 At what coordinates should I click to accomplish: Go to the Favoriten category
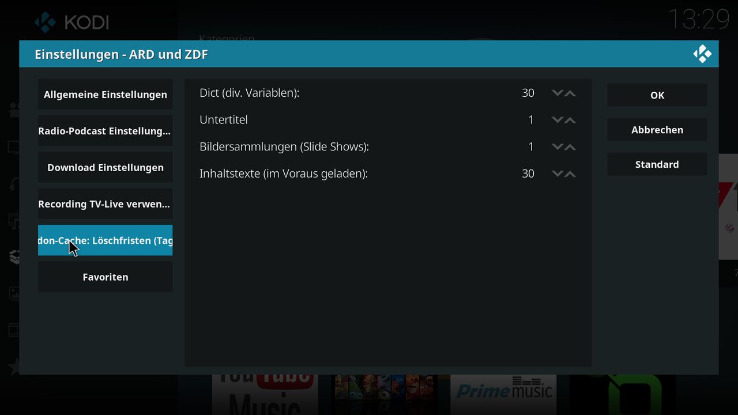point(105,277)
